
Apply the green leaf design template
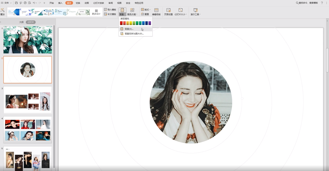coord(84,12)
